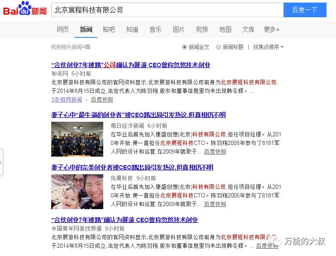Click the side panel expand handle at left edge

point(1,162)
